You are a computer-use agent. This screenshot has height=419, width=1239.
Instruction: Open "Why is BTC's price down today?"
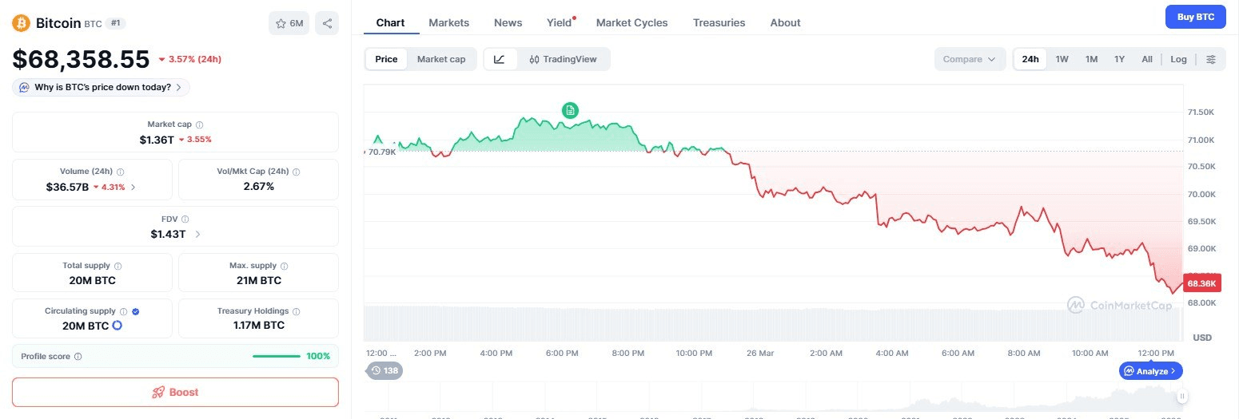point(102,87)
